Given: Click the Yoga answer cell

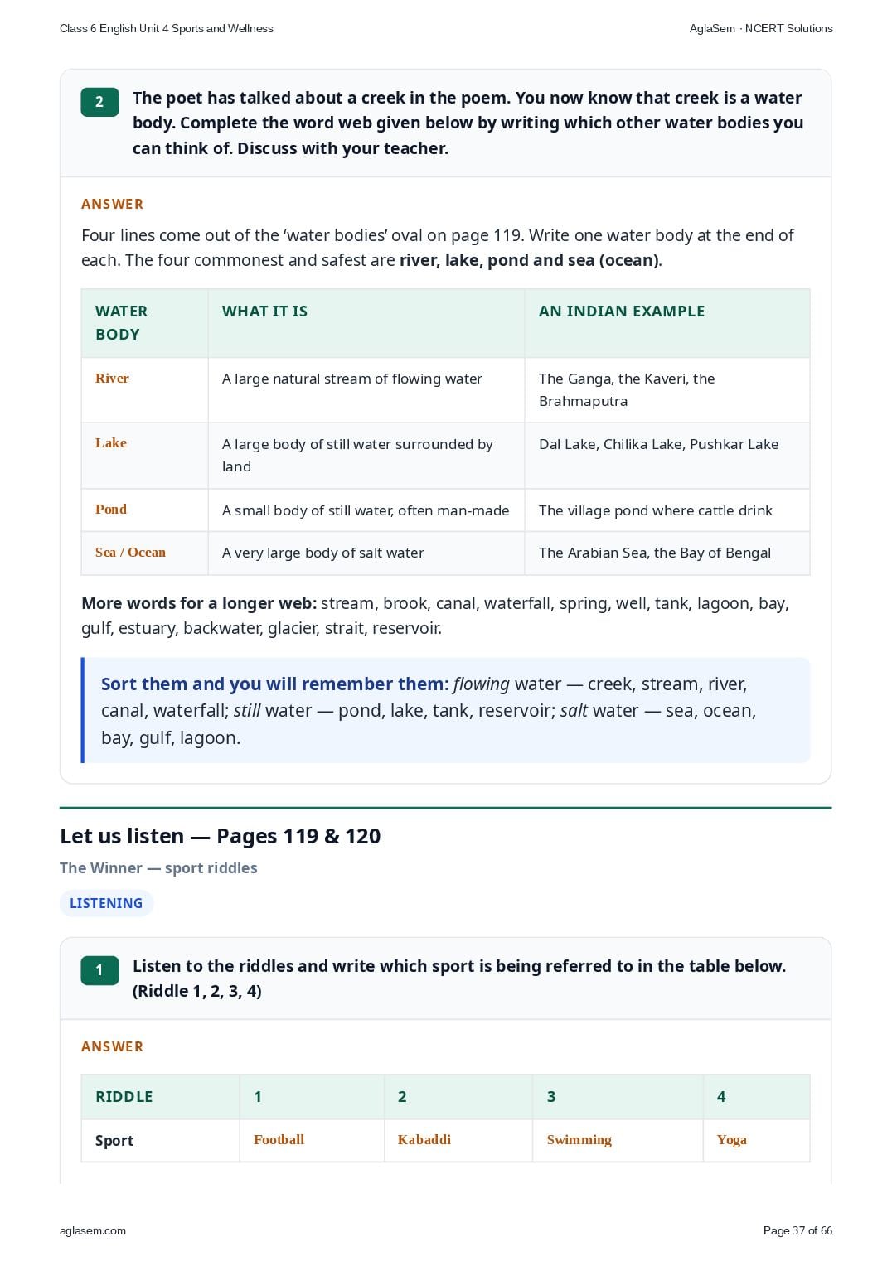Looking at the screenshot, I should click(x=731, y=1140).
